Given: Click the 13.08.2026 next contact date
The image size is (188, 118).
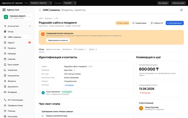Looking at the screenshot, I should (x=147, y=89).
